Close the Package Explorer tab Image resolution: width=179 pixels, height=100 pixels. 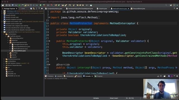click(x=17, y=9)
